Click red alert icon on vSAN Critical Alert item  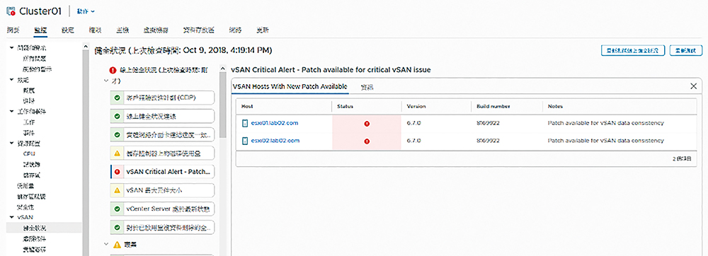click(118, 172)
